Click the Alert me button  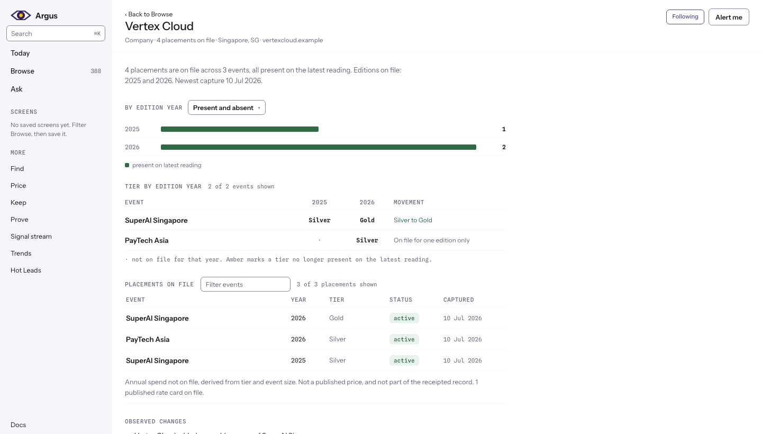tap(729, 17)
